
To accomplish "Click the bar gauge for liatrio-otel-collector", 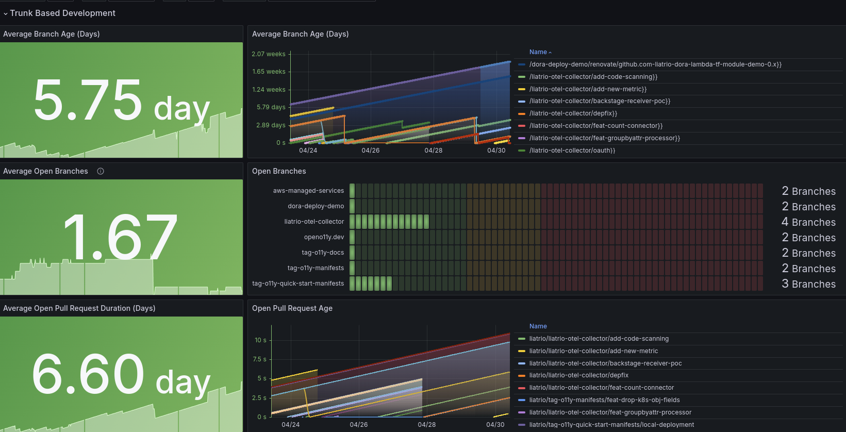I will click(x=556, y=222).
